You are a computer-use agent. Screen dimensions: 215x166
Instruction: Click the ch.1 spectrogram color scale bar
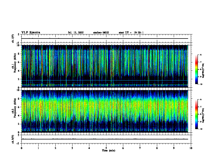click(197, 69)
